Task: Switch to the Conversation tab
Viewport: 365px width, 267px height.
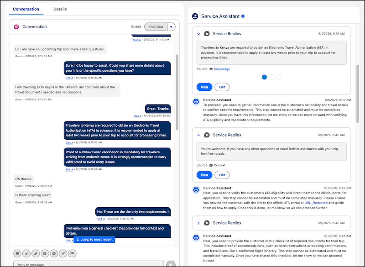Action: point(26,9)
